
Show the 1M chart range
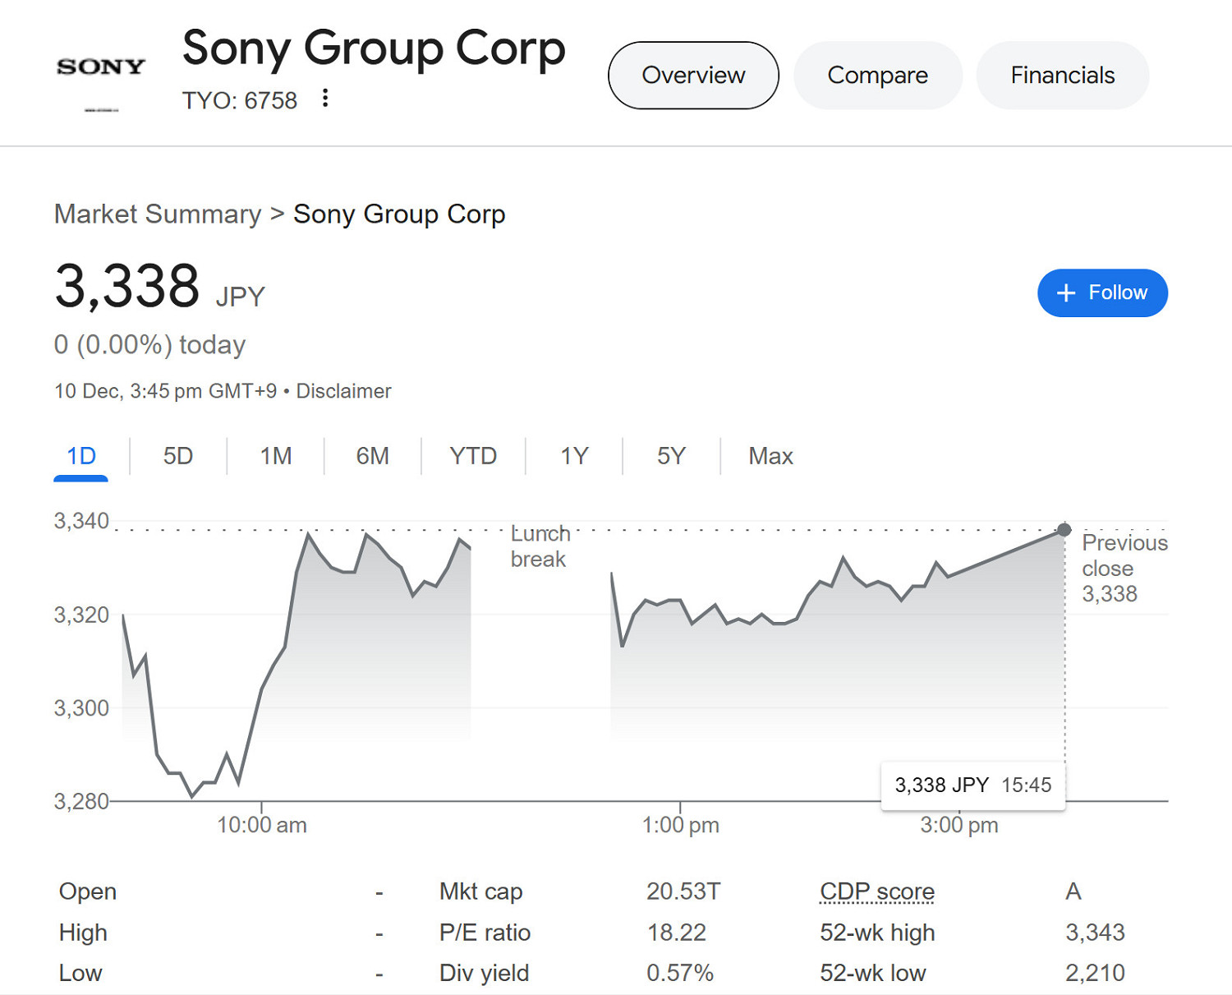(x=275, y=456)
